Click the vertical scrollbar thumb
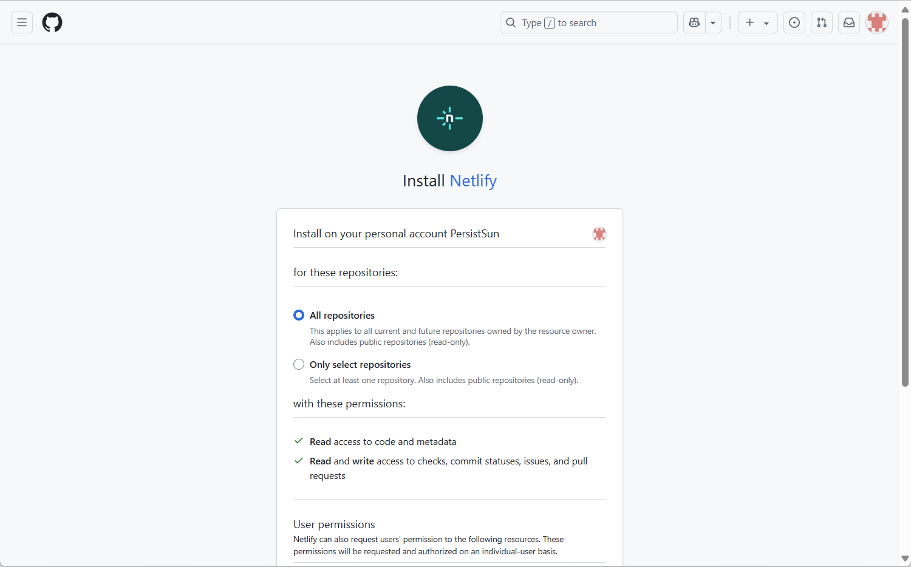911x567 pixels. [x=905, y=202]
